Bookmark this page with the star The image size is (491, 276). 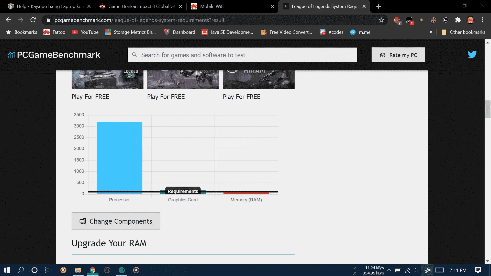pyautogui.click(x=381, y=20)
